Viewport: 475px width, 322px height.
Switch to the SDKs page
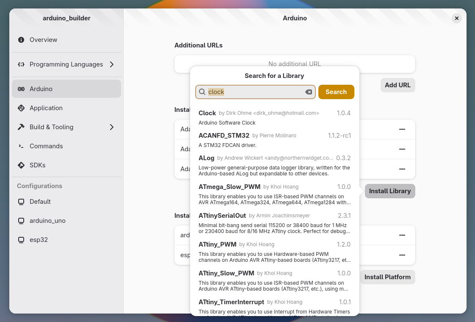66,165
